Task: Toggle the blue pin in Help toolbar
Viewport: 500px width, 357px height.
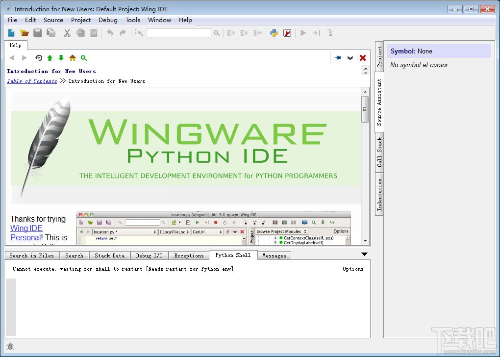Action: click(338, 58)
